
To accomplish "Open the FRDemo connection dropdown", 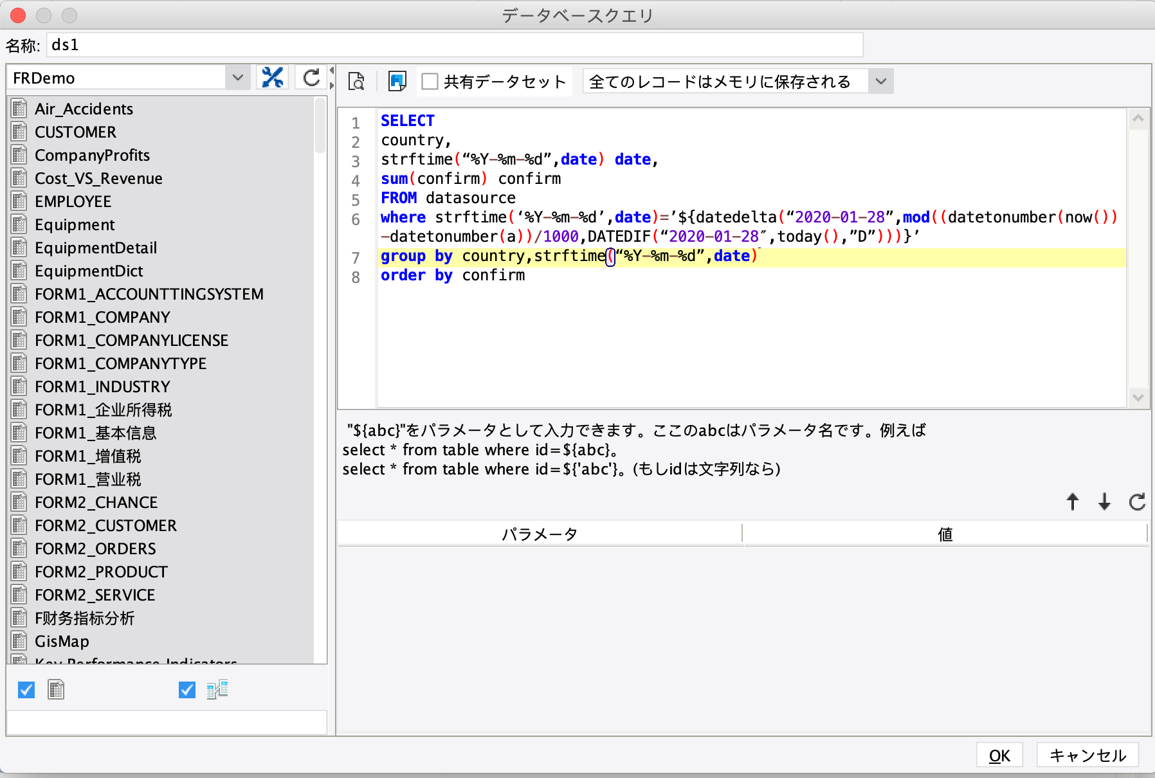I will click(238, 78).
